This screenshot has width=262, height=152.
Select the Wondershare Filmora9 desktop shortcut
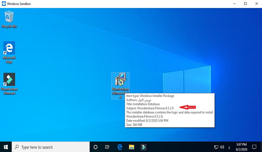point(9,80)
